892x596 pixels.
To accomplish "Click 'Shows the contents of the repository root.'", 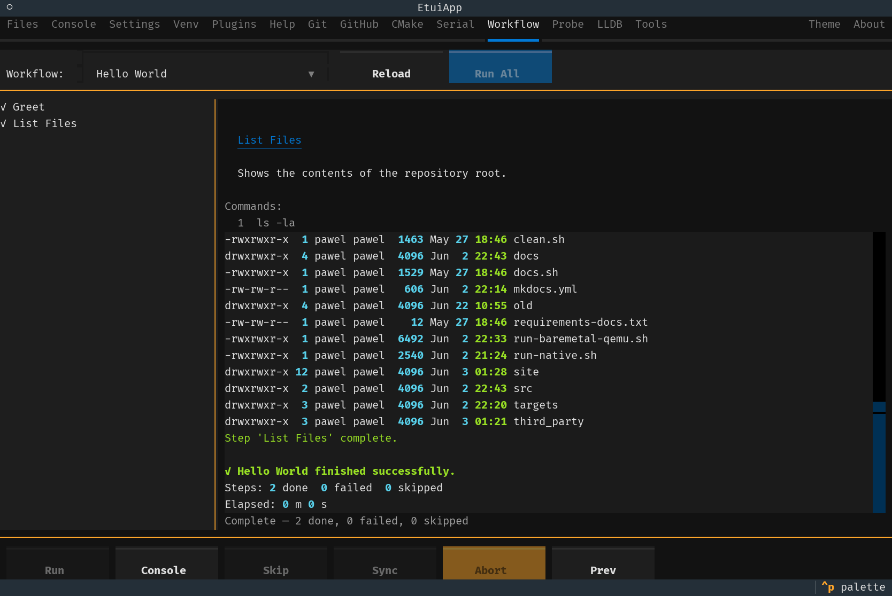I will click(372, 173).
